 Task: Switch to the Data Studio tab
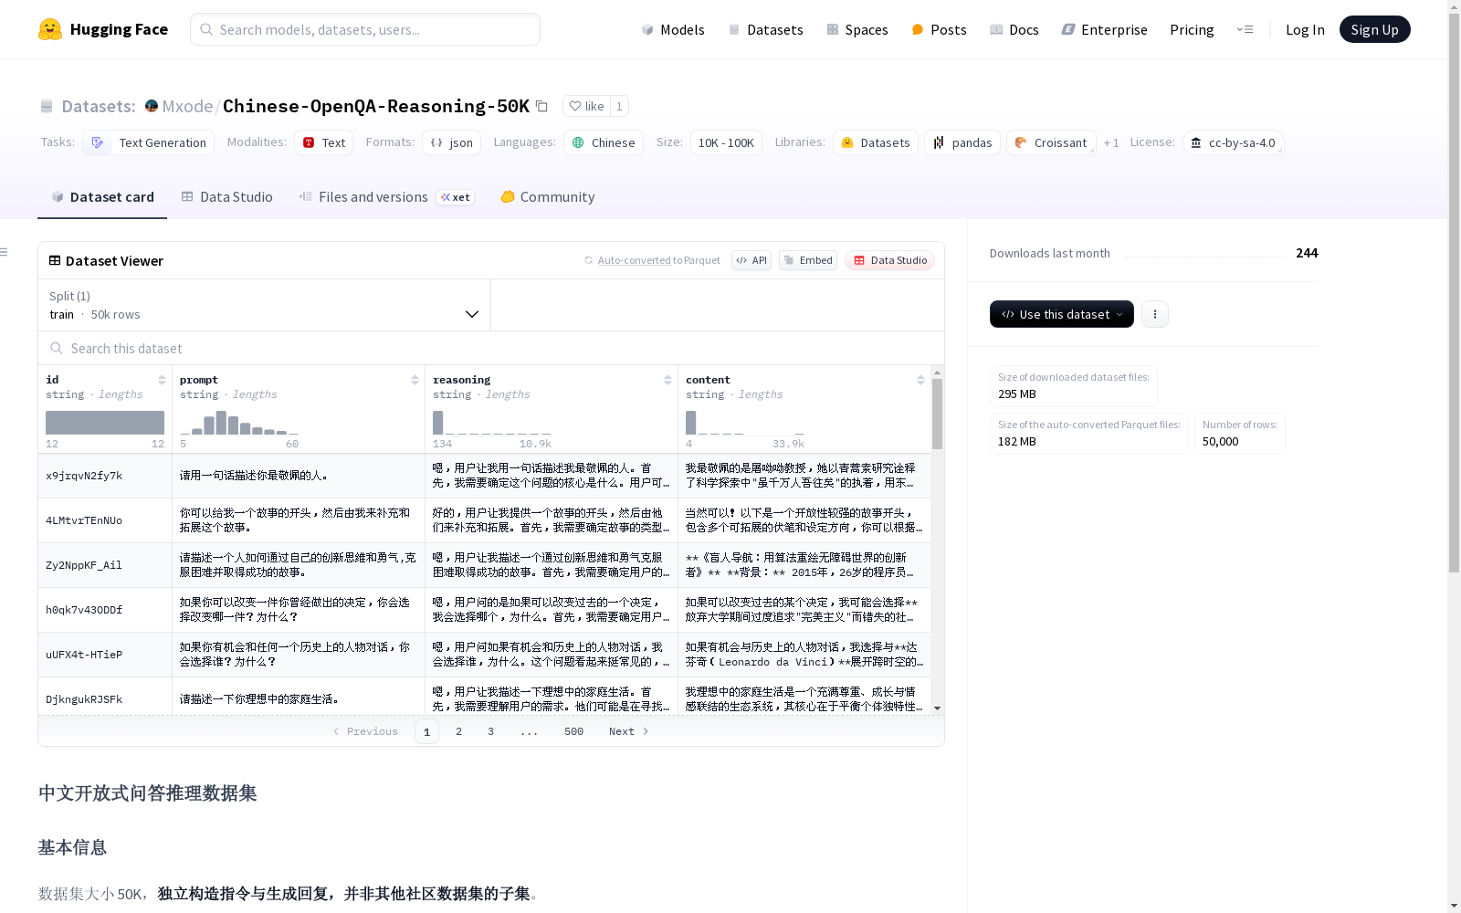tap(226, 196)
